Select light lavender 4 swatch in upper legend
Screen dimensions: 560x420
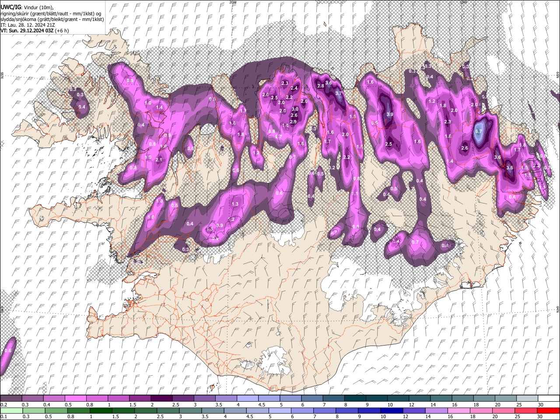coord(248,398)
